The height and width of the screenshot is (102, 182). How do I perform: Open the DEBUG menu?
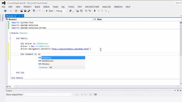tap(46, 7)
